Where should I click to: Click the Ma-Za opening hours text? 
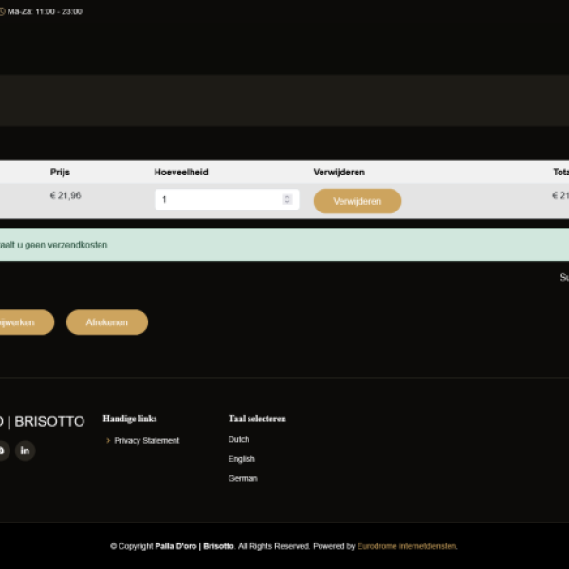click(45, 11)
